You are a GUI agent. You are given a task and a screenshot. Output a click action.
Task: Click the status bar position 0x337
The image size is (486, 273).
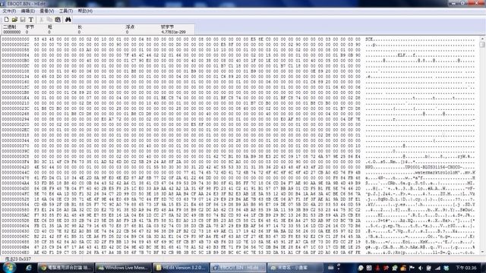25,259
